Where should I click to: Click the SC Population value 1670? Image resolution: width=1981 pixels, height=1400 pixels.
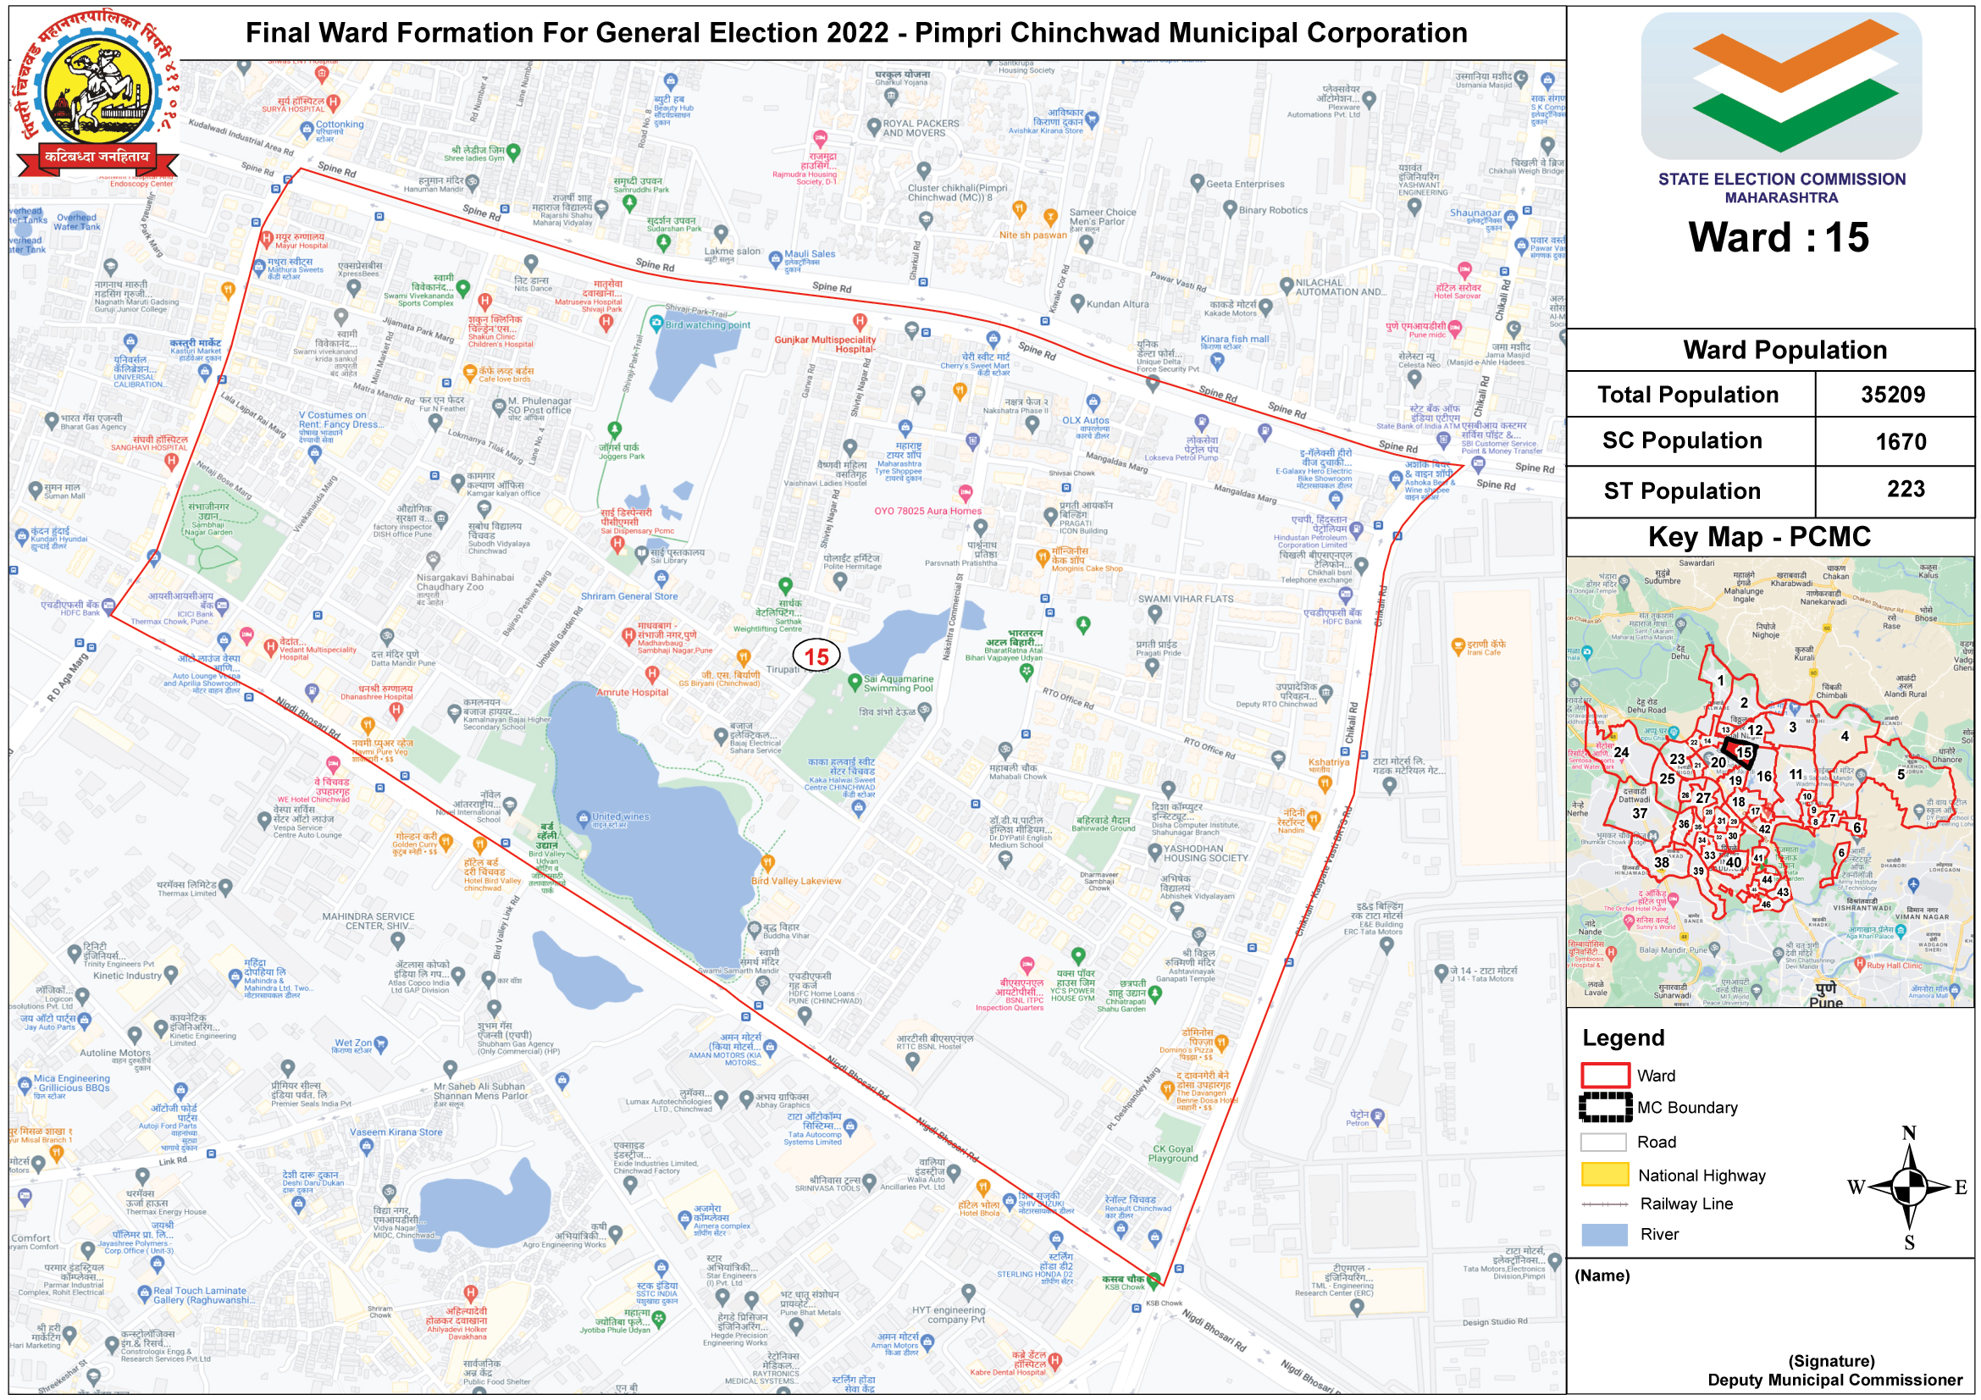click(x=1901, y=441)
